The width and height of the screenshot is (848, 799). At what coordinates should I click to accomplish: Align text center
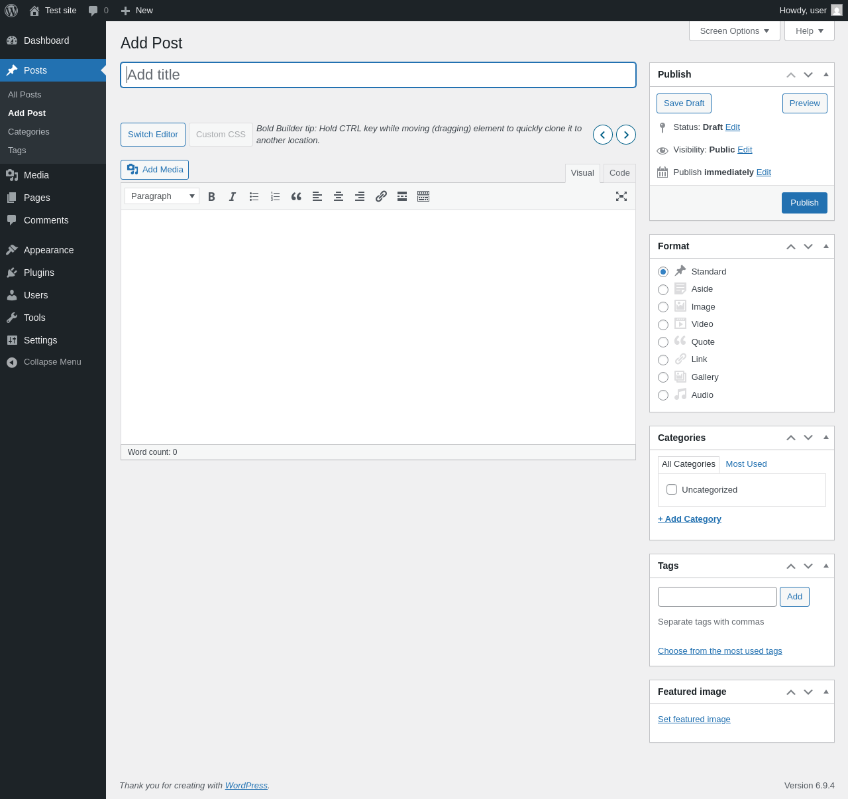point(339,196)
